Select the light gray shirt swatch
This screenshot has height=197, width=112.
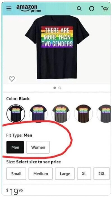(61, 113)
